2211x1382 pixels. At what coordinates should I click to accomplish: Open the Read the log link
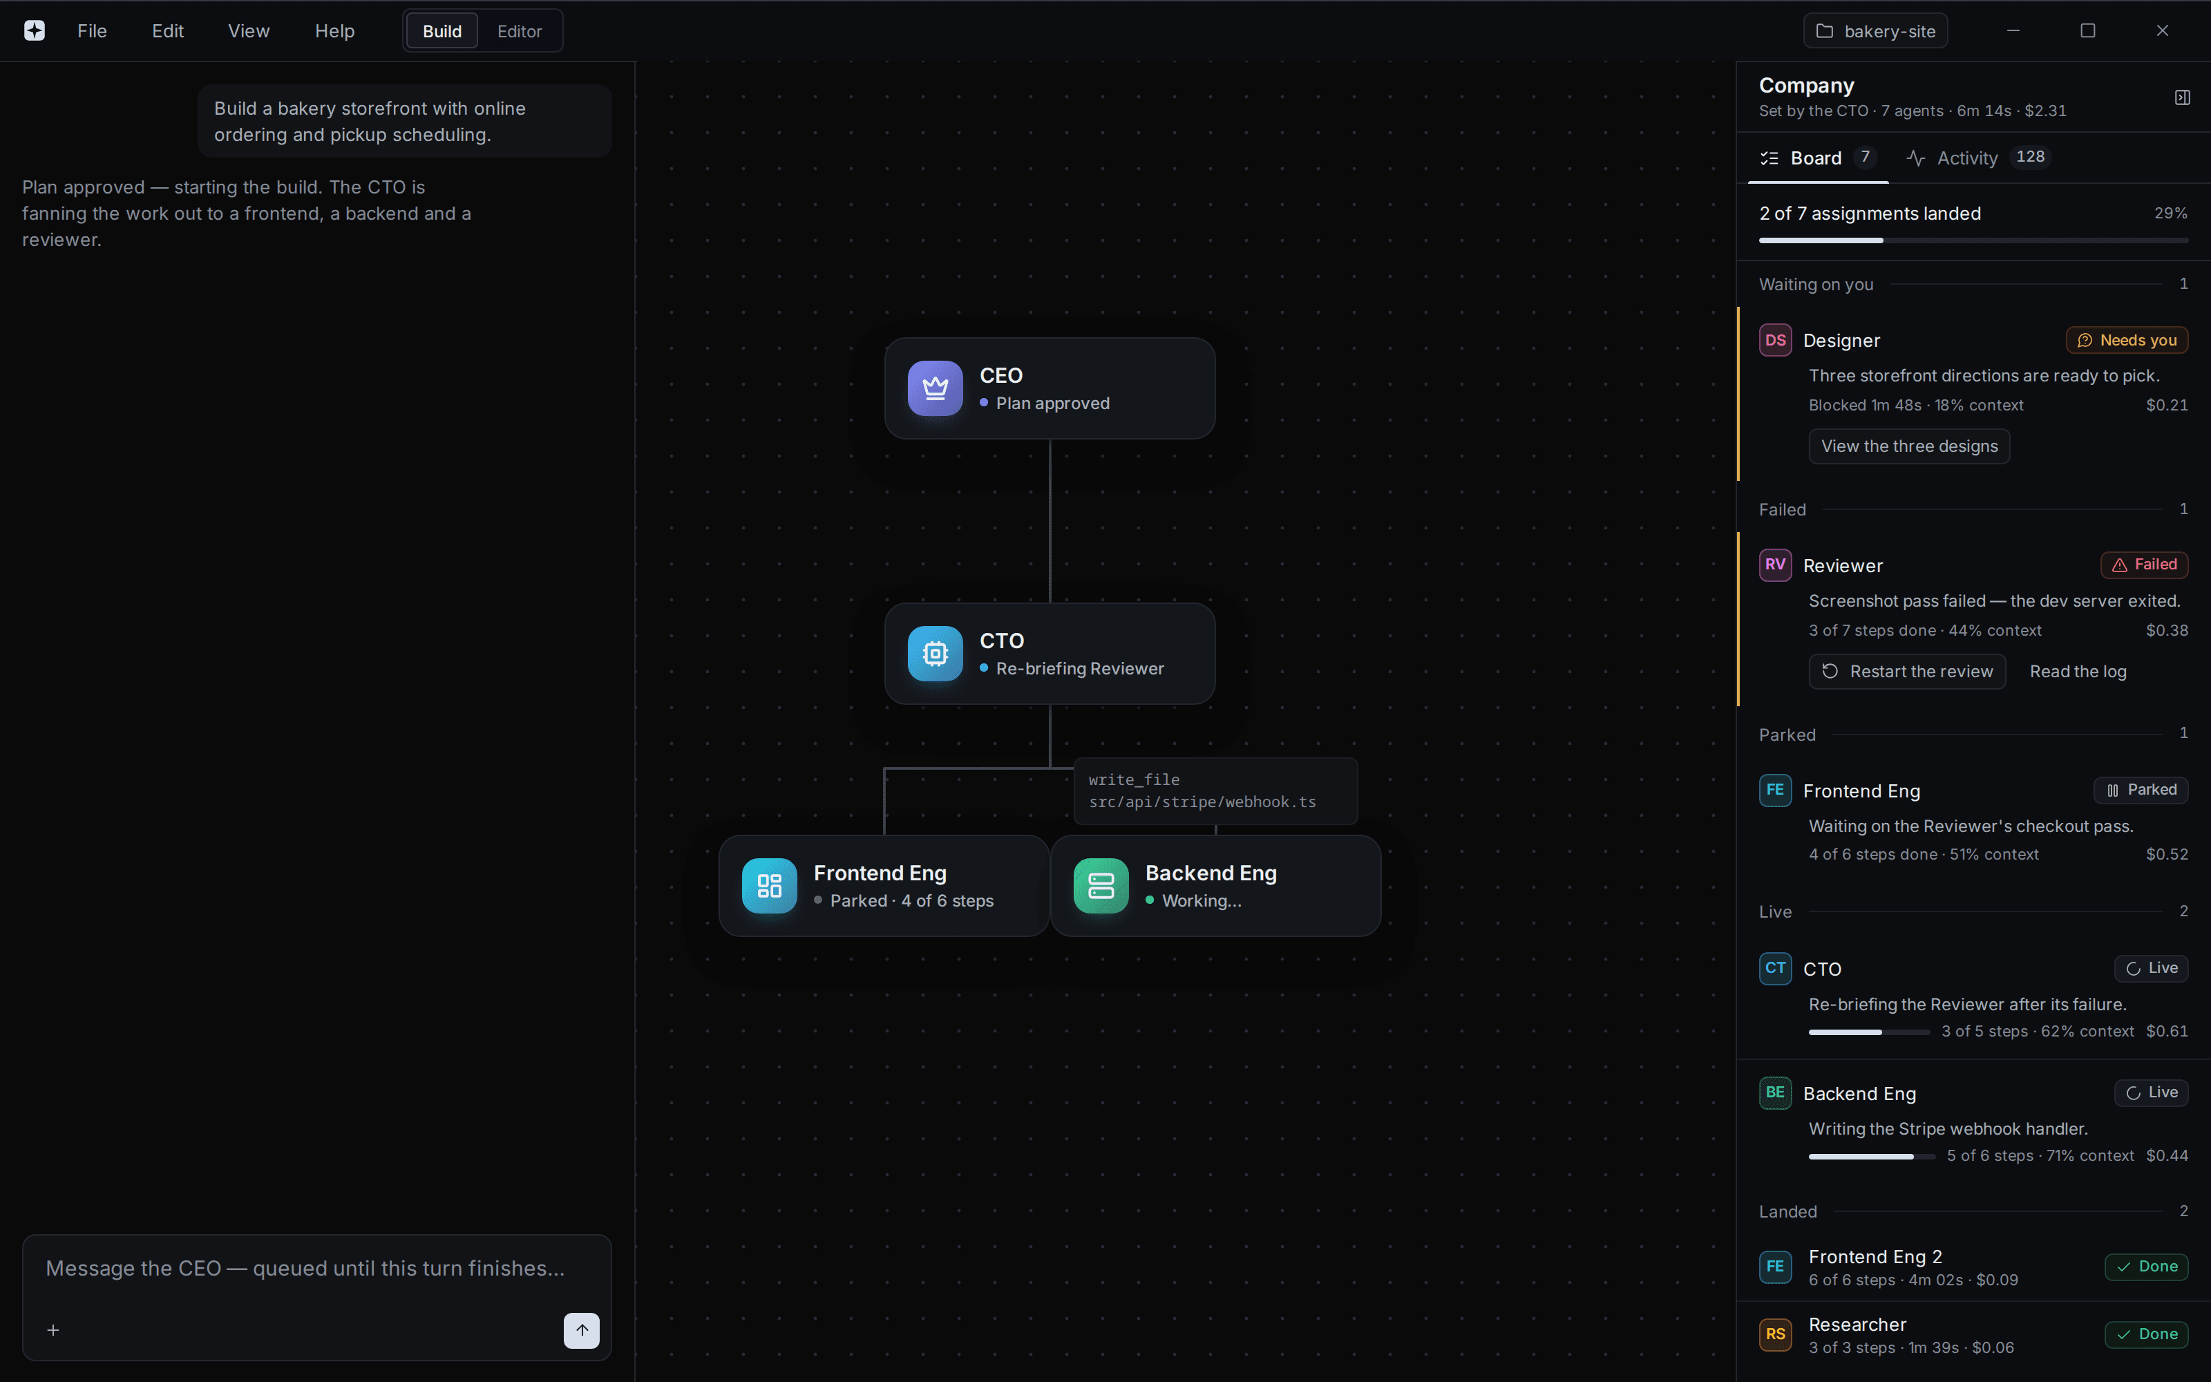coord(2078,672)
